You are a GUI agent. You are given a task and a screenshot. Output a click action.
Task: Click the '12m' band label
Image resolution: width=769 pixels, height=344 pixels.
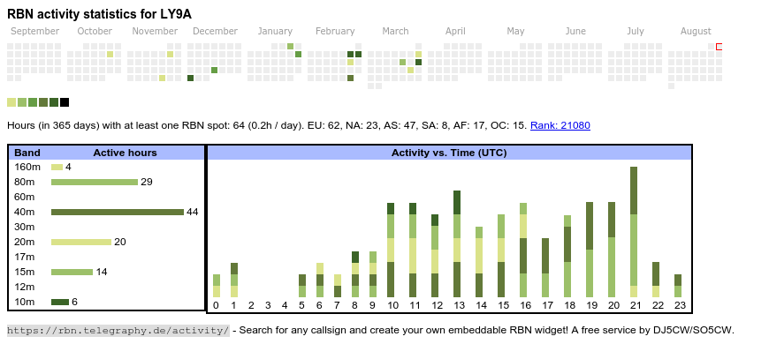tap(25, 287)
